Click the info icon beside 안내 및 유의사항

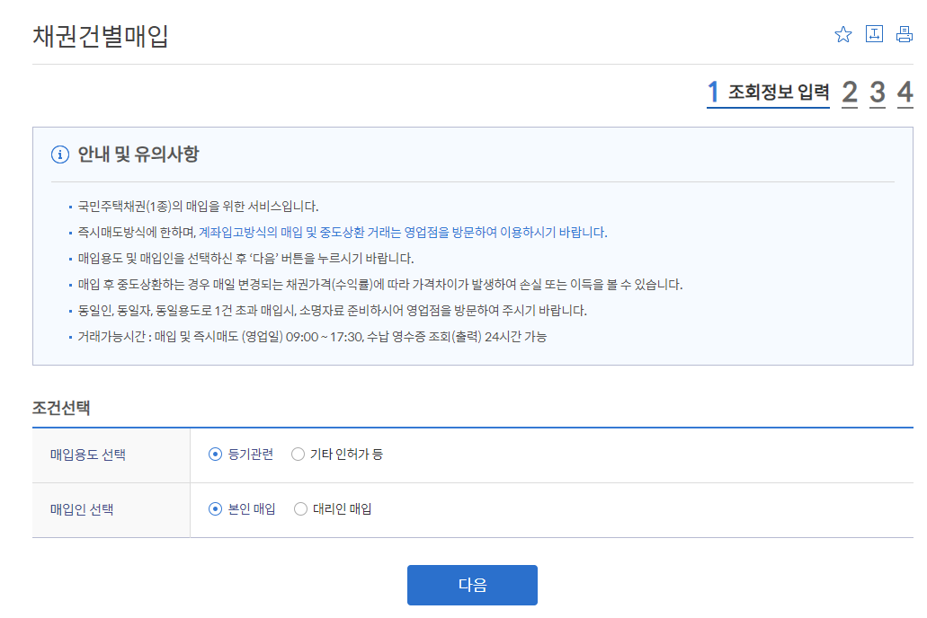(x=59, y=154)
